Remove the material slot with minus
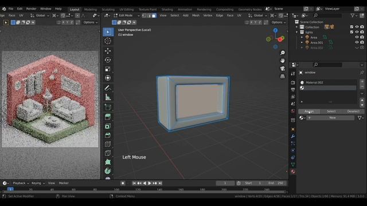Screen dimensions: 367x206 point(362,86)
